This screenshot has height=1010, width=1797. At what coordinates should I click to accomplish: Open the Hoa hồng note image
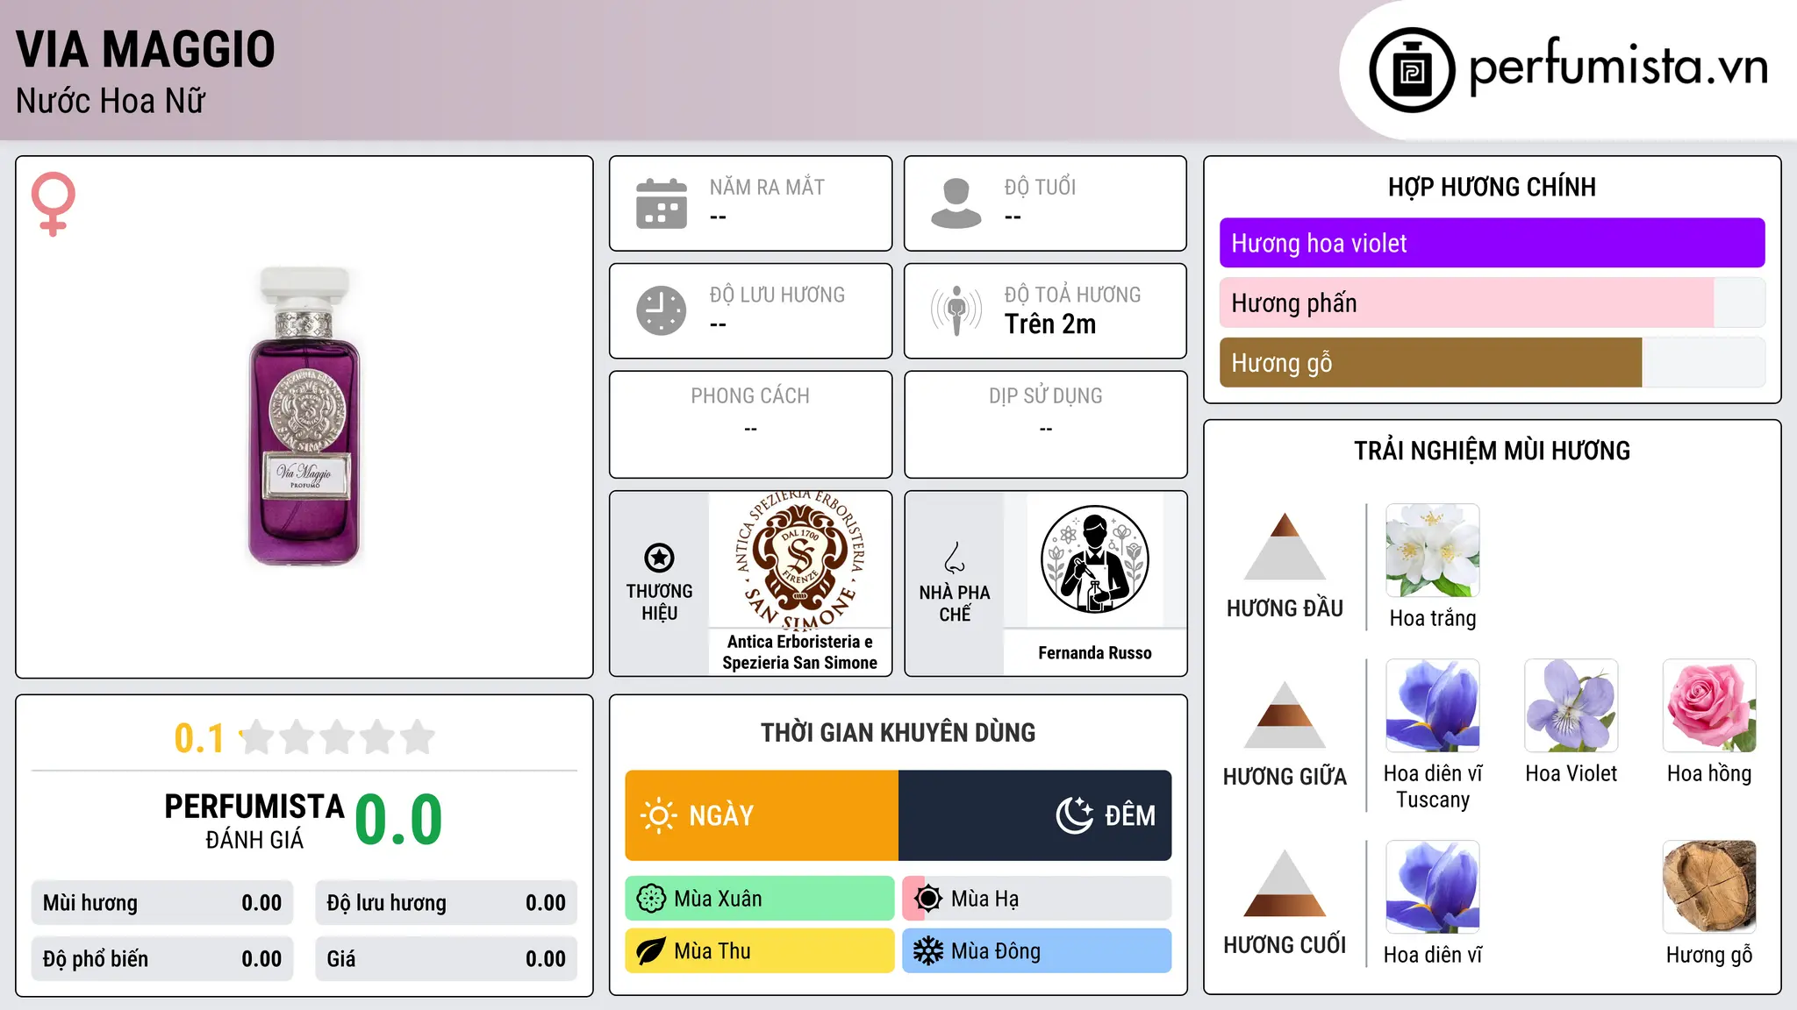point(1710,706)
